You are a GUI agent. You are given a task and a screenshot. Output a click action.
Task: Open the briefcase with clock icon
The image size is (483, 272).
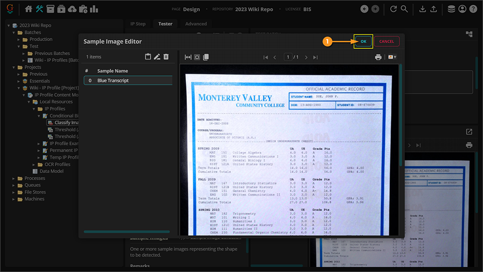[x=83, y=9]
